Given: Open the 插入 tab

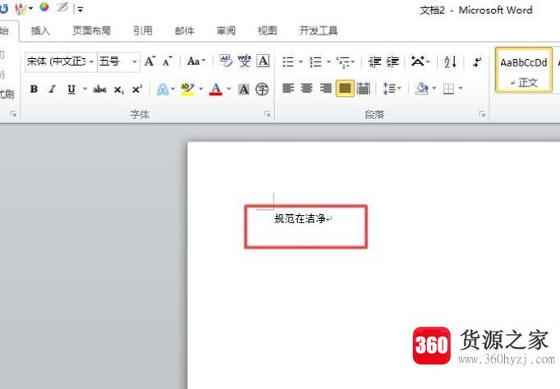Looking at the screenshot, I should (40, 30).
